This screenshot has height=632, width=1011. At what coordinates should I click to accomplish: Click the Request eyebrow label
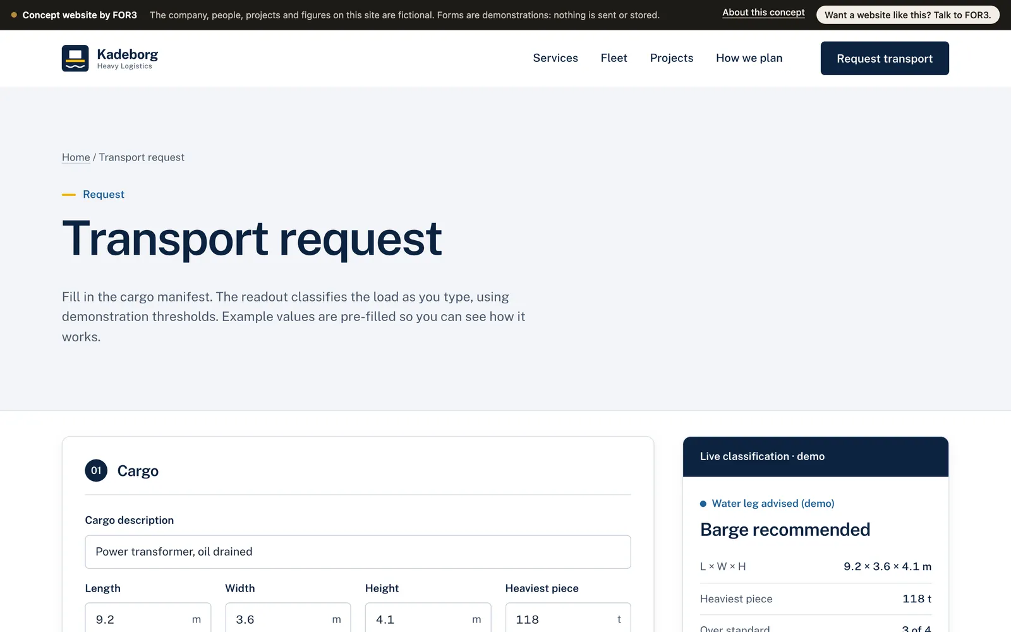coord(104,195)
